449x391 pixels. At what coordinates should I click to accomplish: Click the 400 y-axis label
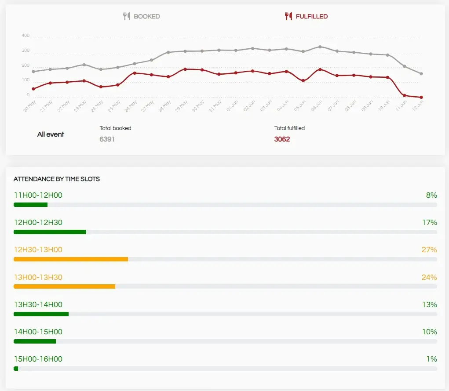pyautogui.click(x=26, y=36)
